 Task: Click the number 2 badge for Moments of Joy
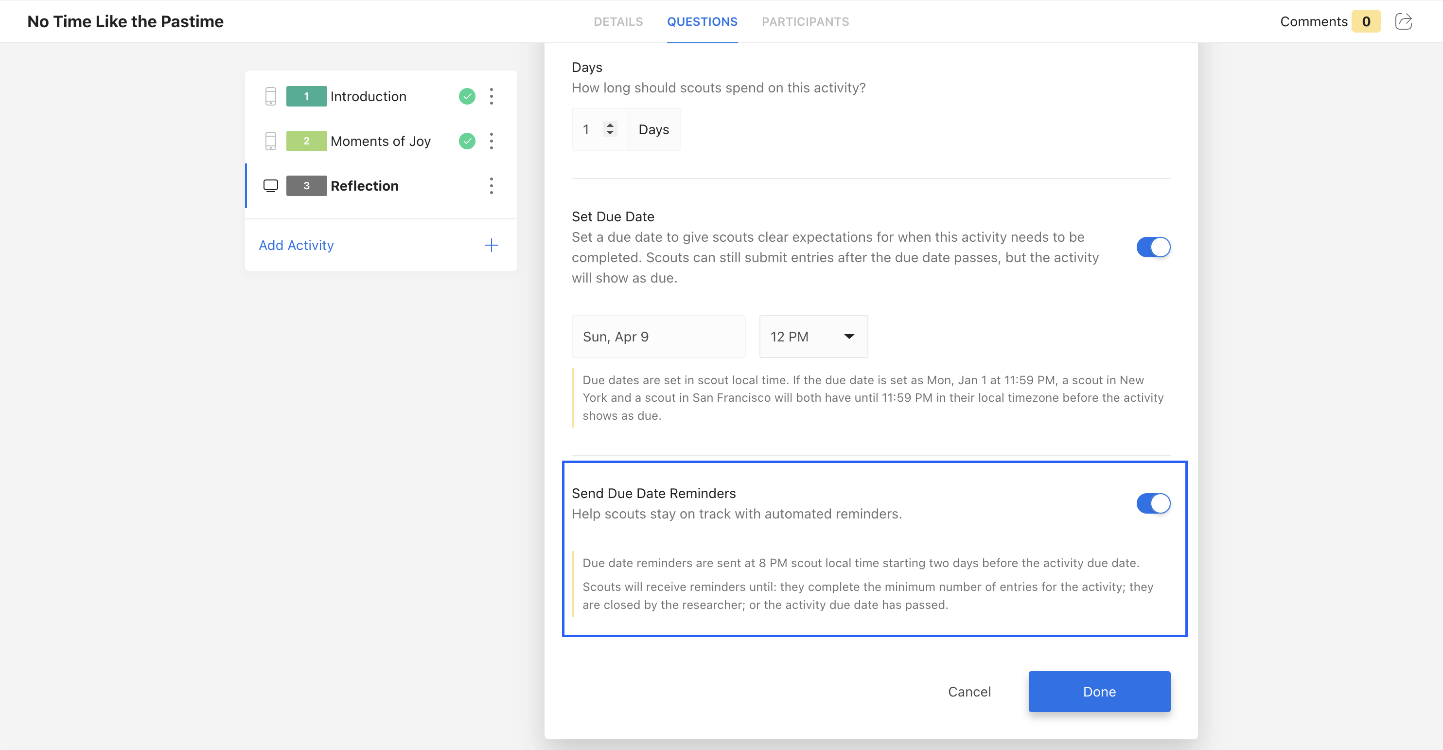(306, 141)
